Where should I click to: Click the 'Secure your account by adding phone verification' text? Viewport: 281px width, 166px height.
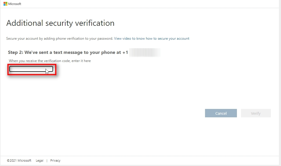click(x=59, y=38)
